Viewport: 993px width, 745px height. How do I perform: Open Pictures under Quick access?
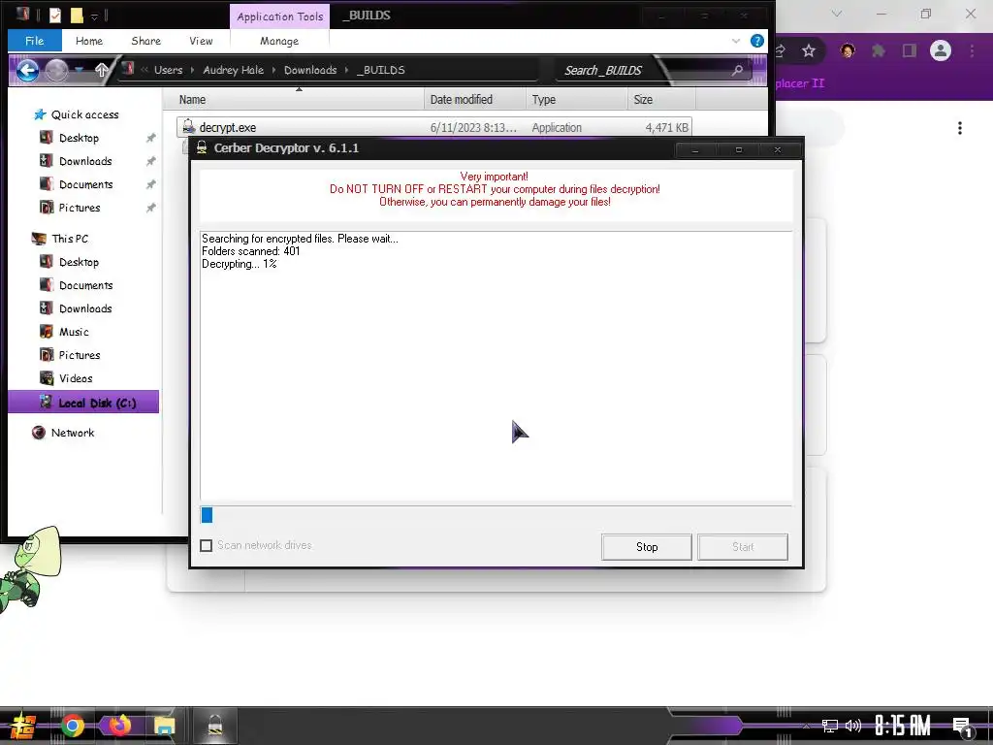point(80,208)
